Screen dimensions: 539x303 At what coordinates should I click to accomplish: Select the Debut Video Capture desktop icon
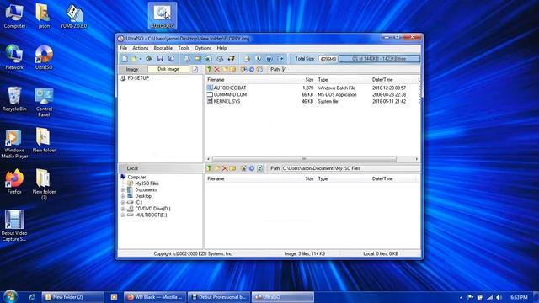[x=14, y=226]
